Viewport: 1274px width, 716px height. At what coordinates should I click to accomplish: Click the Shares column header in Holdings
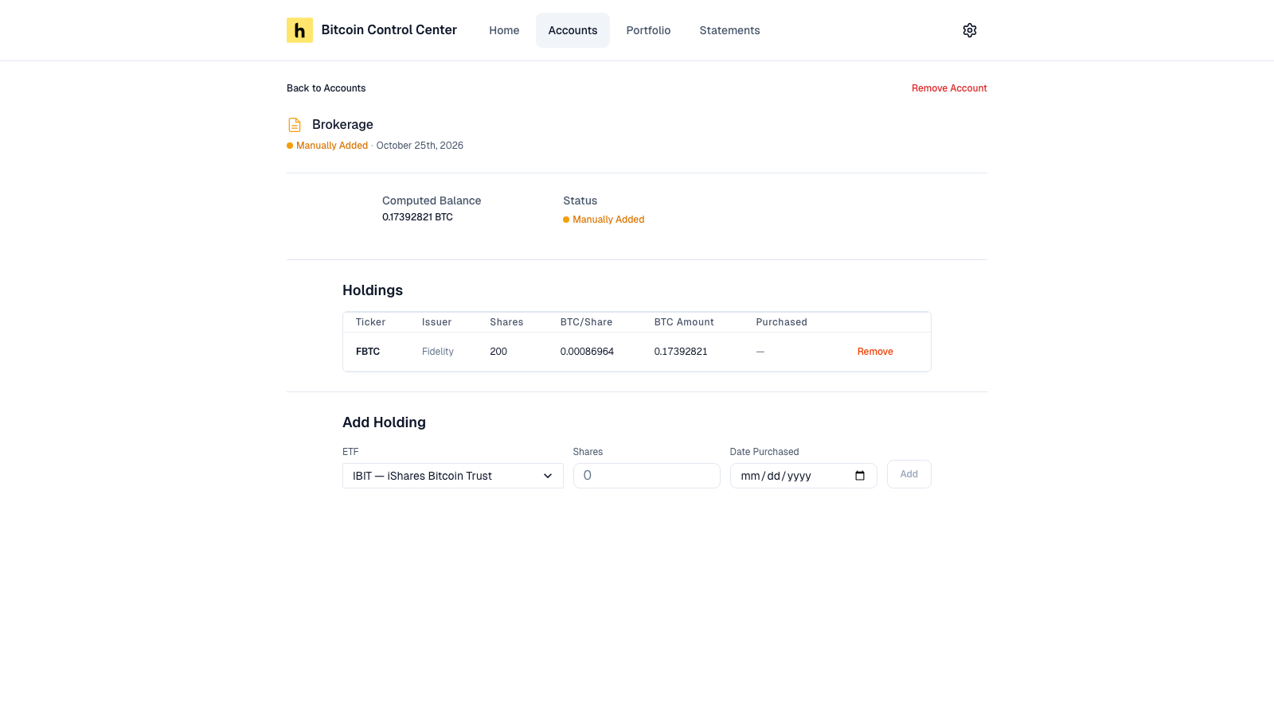[x=506, y=322]
